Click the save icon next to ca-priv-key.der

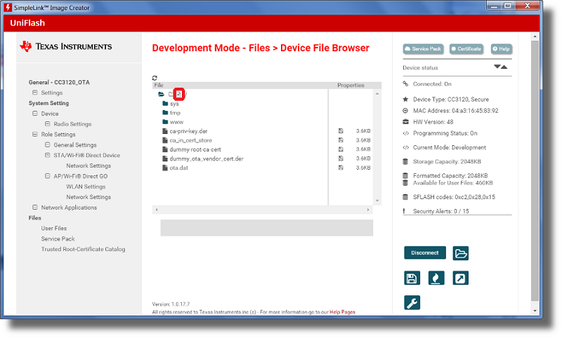pos(341,131)
